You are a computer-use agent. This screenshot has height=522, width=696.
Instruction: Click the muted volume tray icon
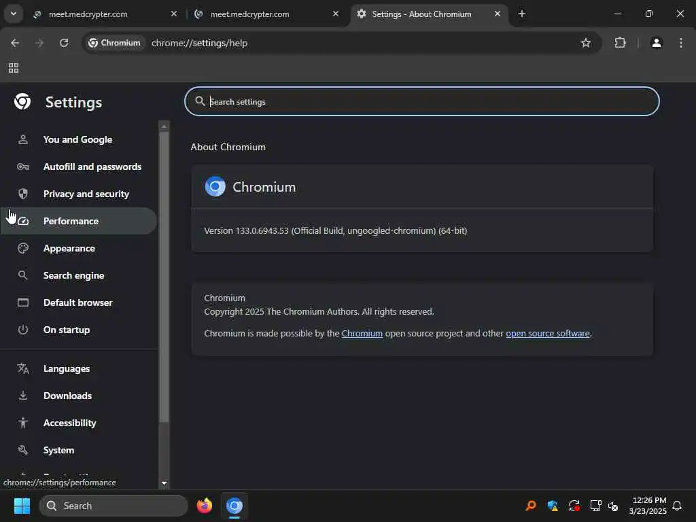pyautogui.click(x=614, y=506)
